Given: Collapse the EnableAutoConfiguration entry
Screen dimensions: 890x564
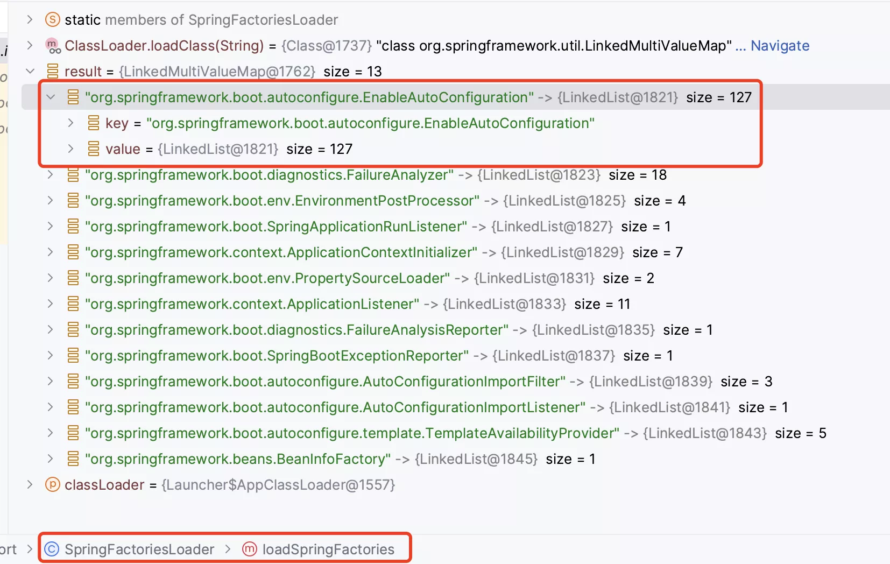Looking at the screenshot, I should [x=51, y=97].
